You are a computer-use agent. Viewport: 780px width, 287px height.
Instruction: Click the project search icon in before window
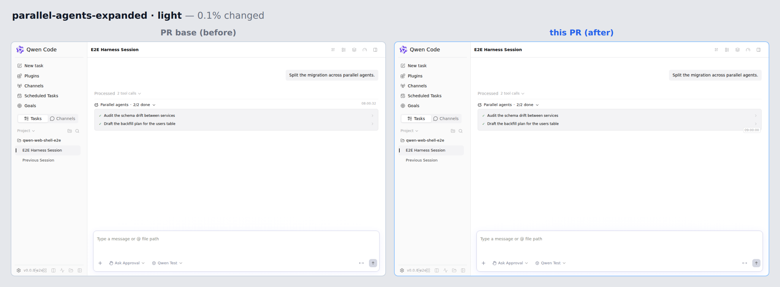coord(77,131)
